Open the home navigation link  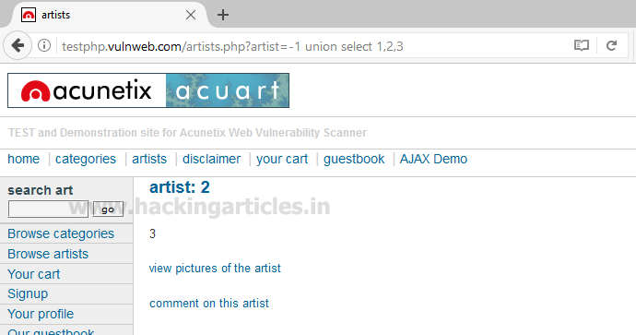point(24,159)
